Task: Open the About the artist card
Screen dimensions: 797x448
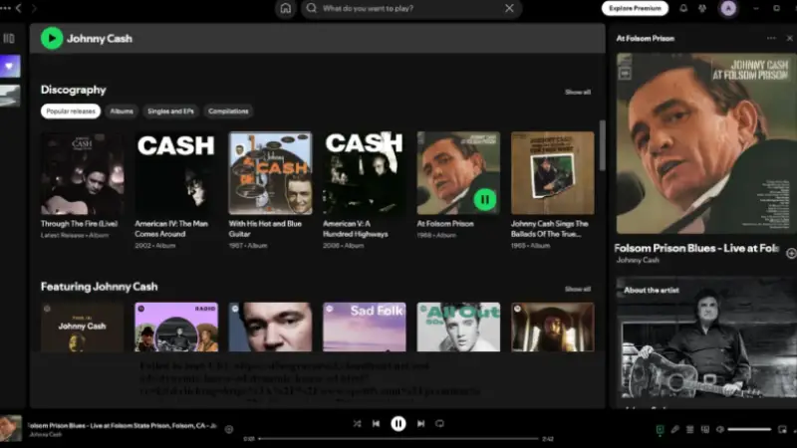Action: pos(706,341)
